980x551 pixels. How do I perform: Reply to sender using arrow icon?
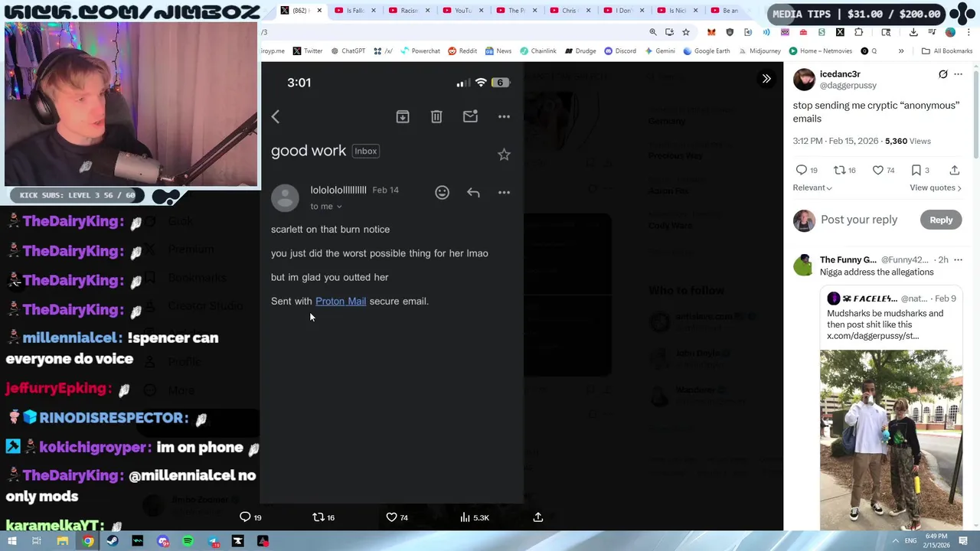pos(473,192)
